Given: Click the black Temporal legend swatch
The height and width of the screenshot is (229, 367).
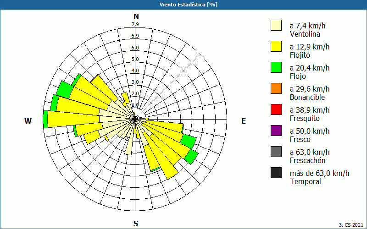Looking at the screenshot, I should pyautogui.click(x=276, y=173).
